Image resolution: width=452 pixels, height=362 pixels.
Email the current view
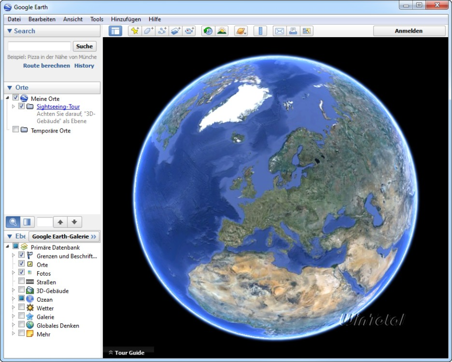[x=279, y=31]
